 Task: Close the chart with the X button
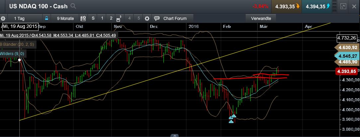(354, 6)
